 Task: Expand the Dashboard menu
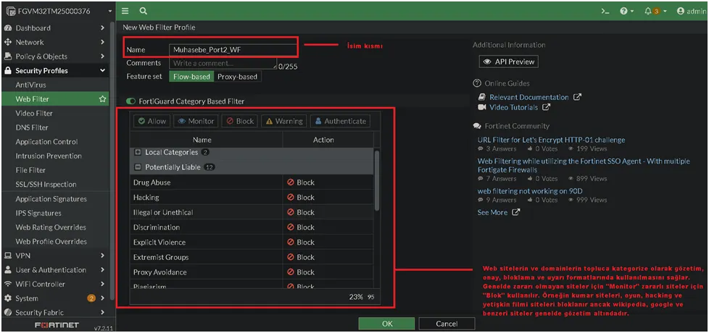(54, 28)
